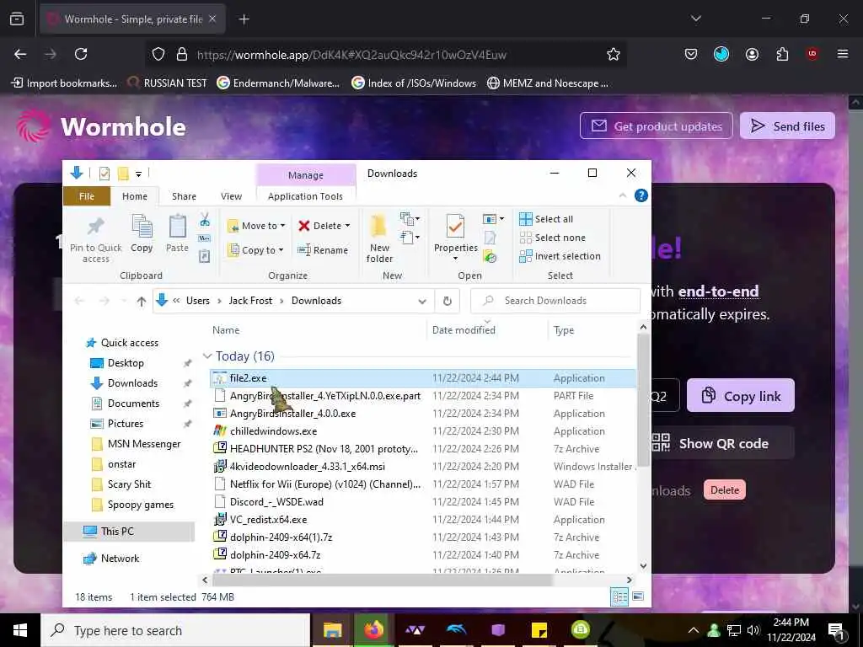
Task: Click uBlock Origin extension icon
Action: [812, 54]
